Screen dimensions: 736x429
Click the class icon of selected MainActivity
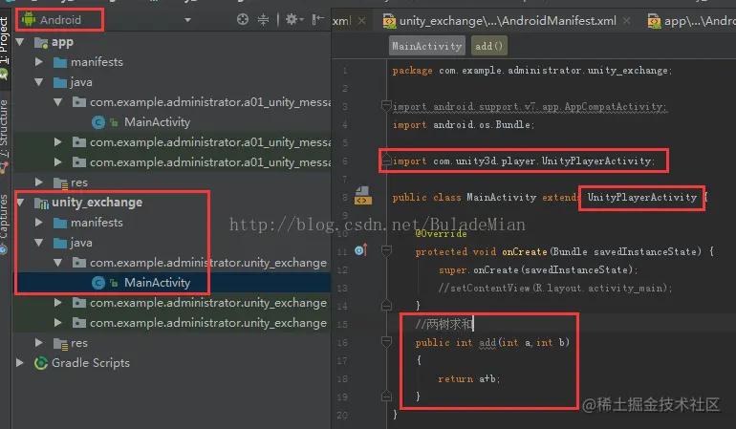pyautogui.click(x=97, y=283)
